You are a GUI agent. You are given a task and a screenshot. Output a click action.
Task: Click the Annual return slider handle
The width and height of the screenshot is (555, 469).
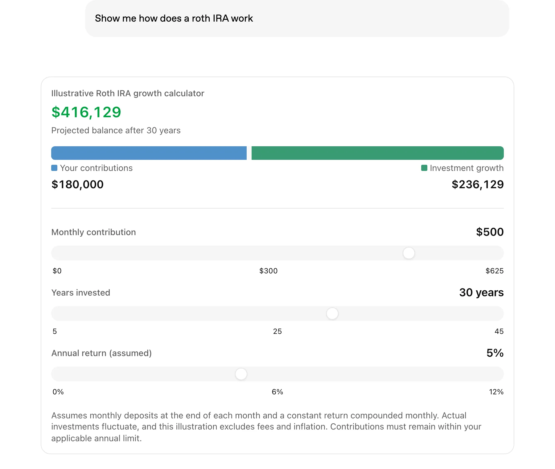(x=241, y=374)
